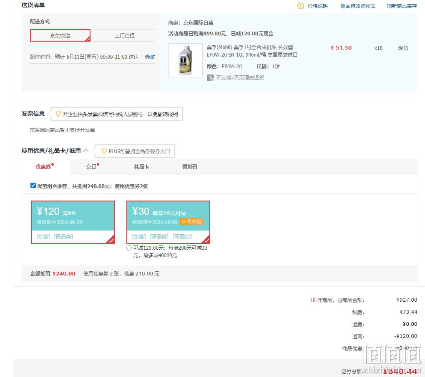This screenshot has width=425, height=377.
Task: Click the 不支持7天无理由退货 notice text
Action: [x=240, y=78]
